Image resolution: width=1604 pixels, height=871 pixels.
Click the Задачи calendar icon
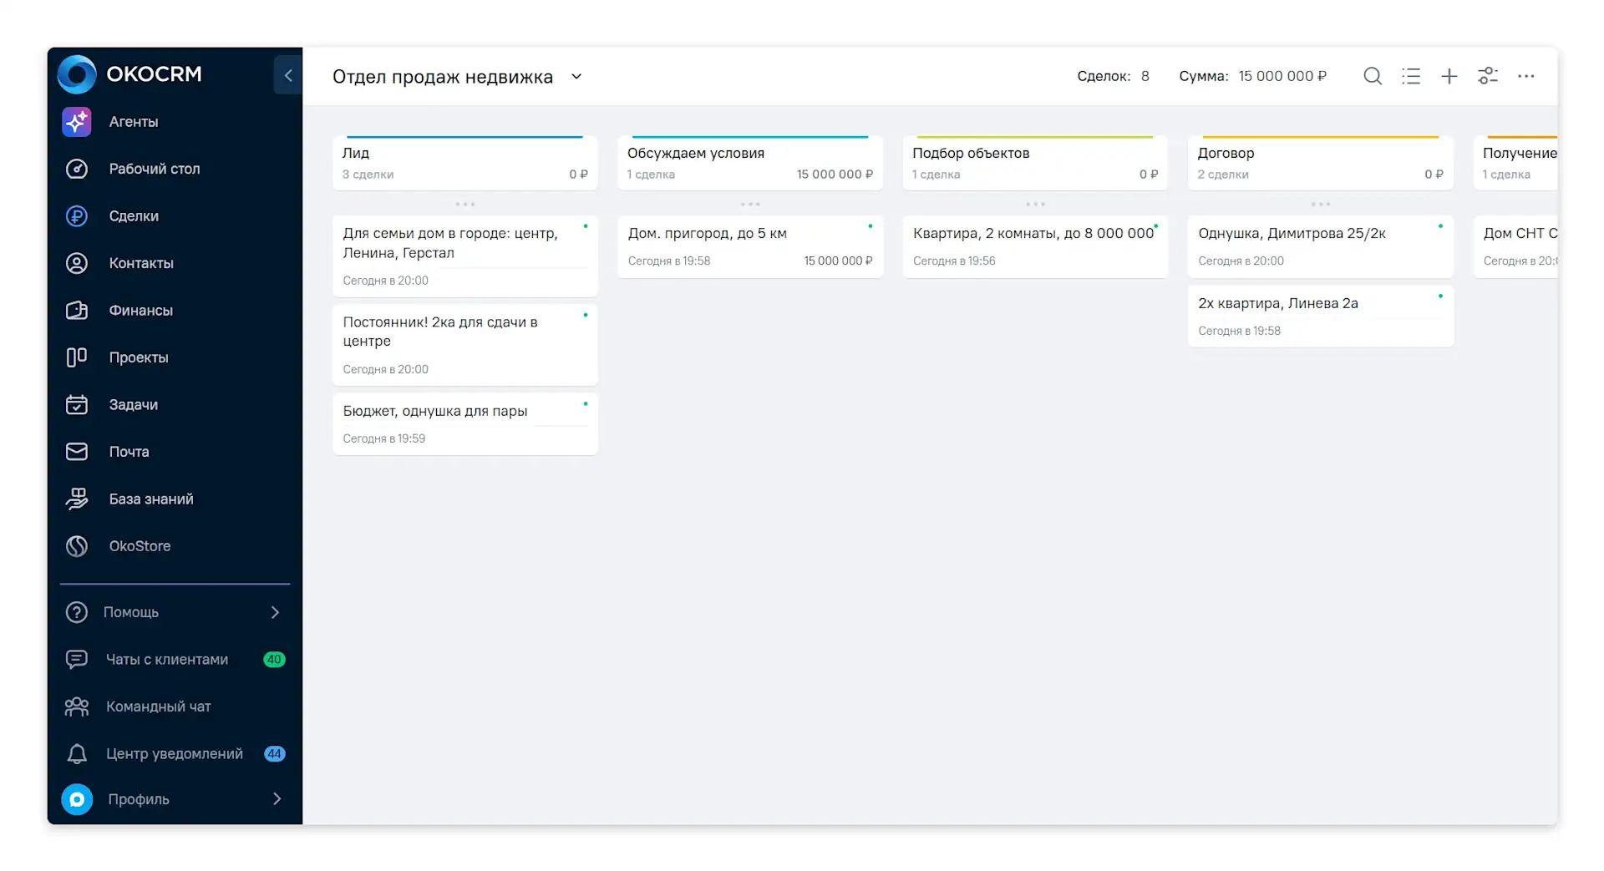[77, 405]
